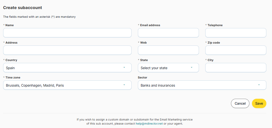
Task: Focus the Email address text box
Action: coord(168,33)
